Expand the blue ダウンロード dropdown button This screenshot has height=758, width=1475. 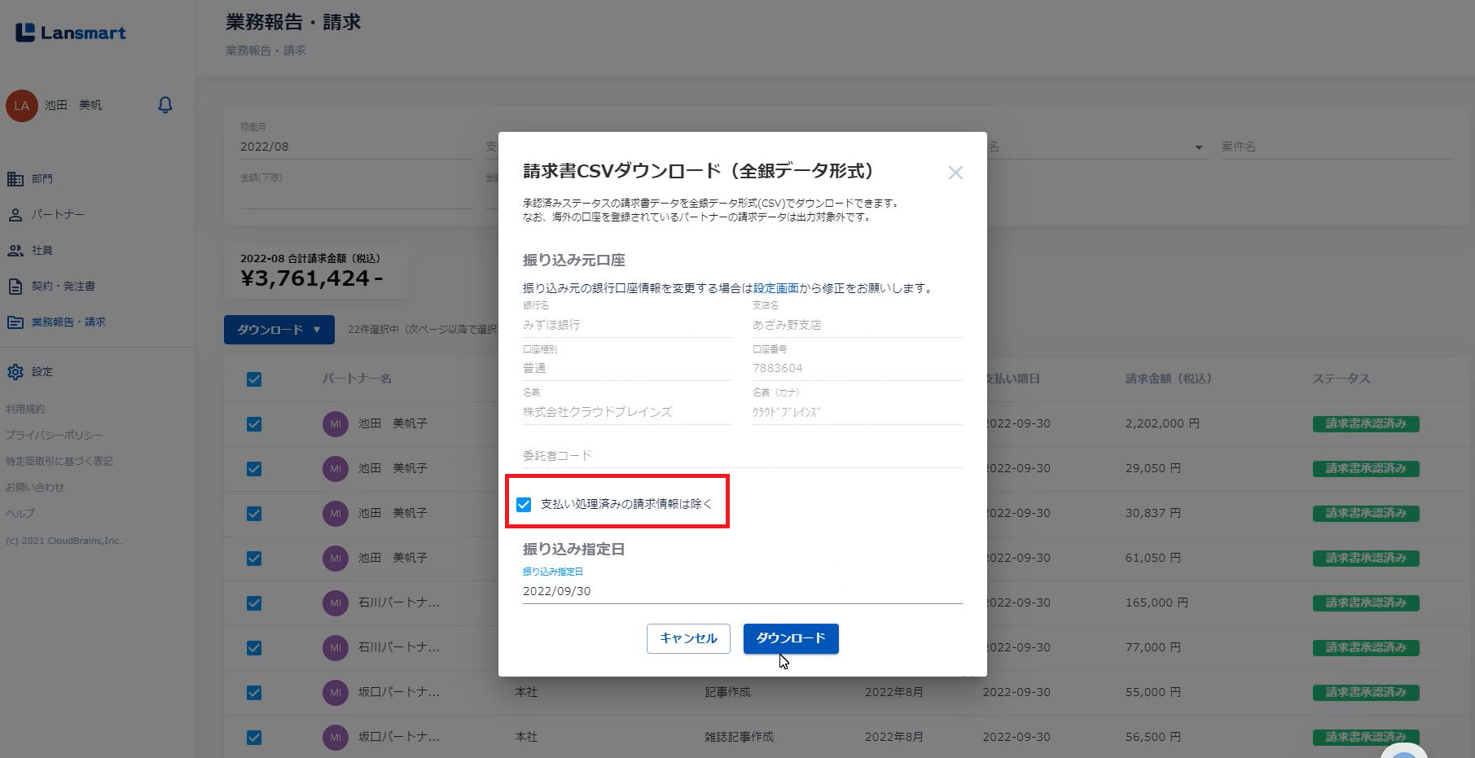coord(279,330)
